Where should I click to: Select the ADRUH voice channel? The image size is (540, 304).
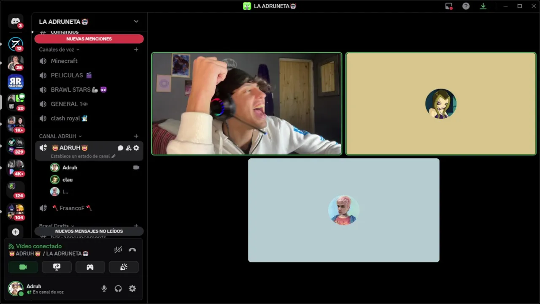pyautogui.click(x=89, y=151)
